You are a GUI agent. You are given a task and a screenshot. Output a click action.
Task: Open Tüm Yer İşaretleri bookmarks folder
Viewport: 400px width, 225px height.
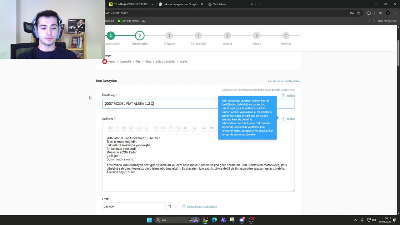pos(385,21)
